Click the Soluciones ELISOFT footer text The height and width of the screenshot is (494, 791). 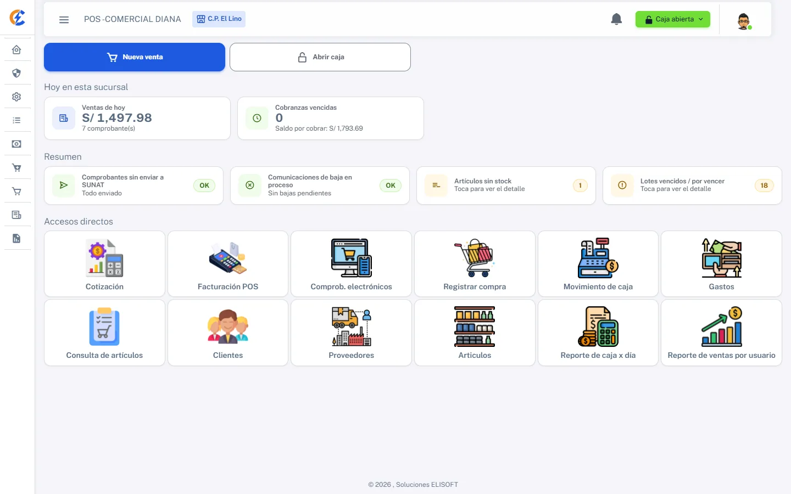click(427, 485)
